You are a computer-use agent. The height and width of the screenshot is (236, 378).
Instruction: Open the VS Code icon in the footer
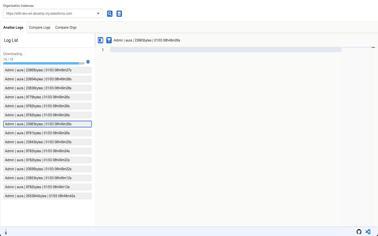368,232
